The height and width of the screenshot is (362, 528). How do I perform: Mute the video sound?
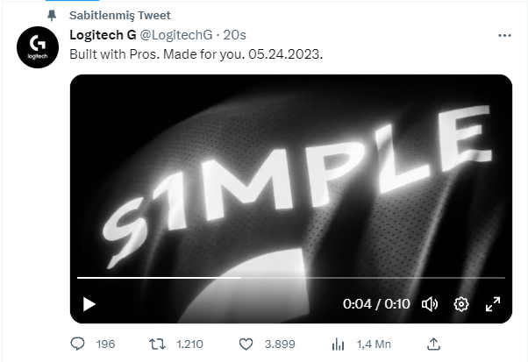430,304
